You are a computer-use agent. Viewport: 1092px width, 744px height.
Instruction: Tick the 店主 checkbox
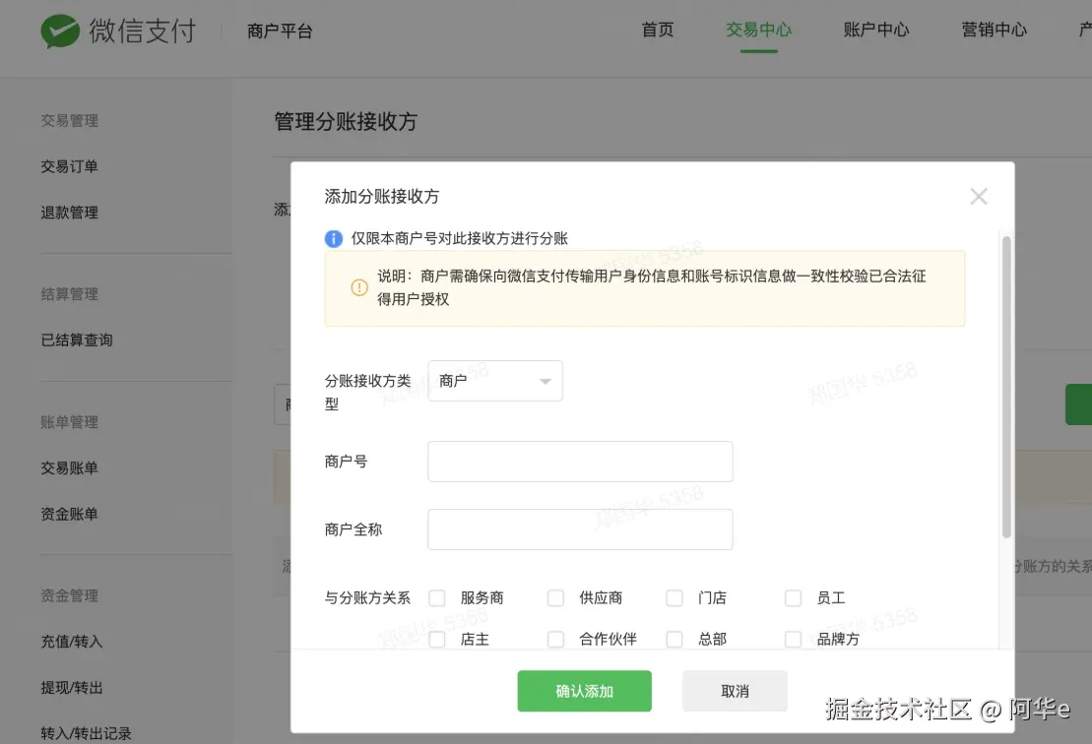point(436,639)
